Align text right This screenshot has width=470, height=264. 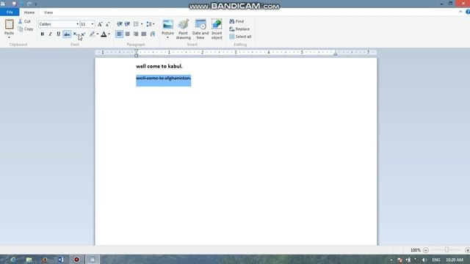(x=136, y=34)
